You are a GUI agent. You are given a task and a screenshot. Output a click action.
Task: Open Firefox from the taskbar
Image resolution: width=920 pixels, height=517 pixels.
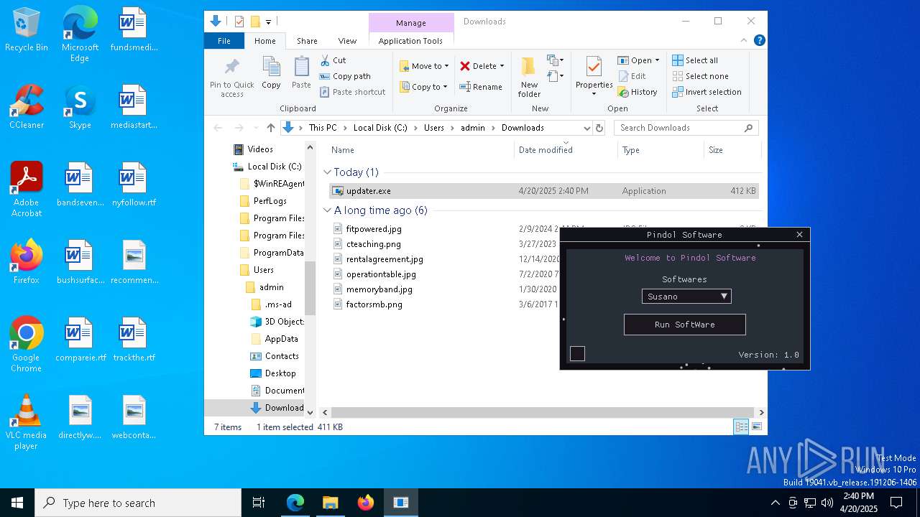[x=366, y=503]
